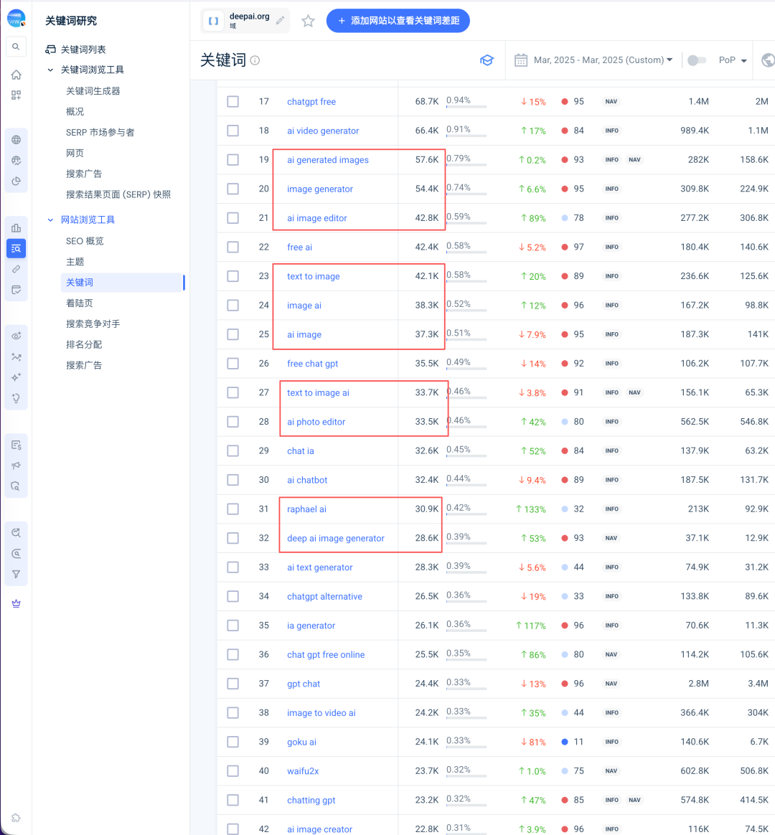Open the calendar icon in date picker
Image resolution: width=775 pixels, height=835 pixels.
521,60
